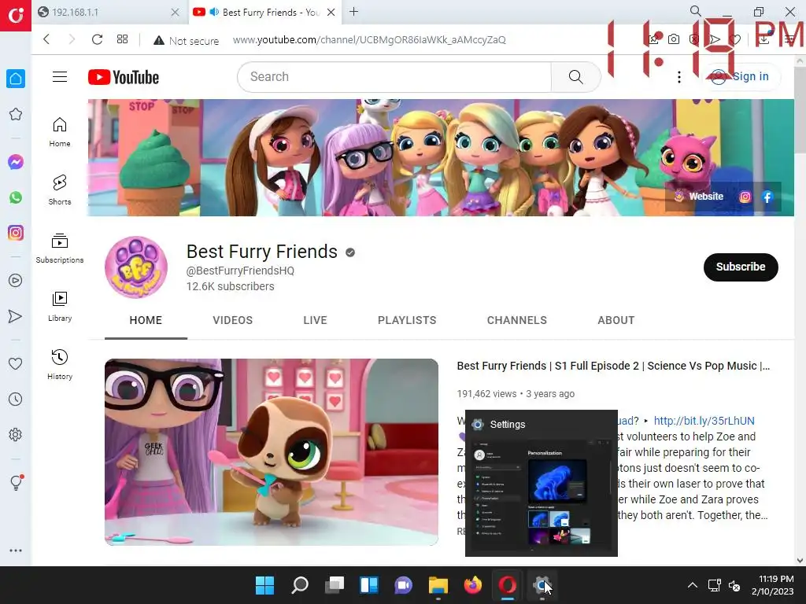Open YouTube History in the mini guide
806x604 pixels.
click(60, 365)
